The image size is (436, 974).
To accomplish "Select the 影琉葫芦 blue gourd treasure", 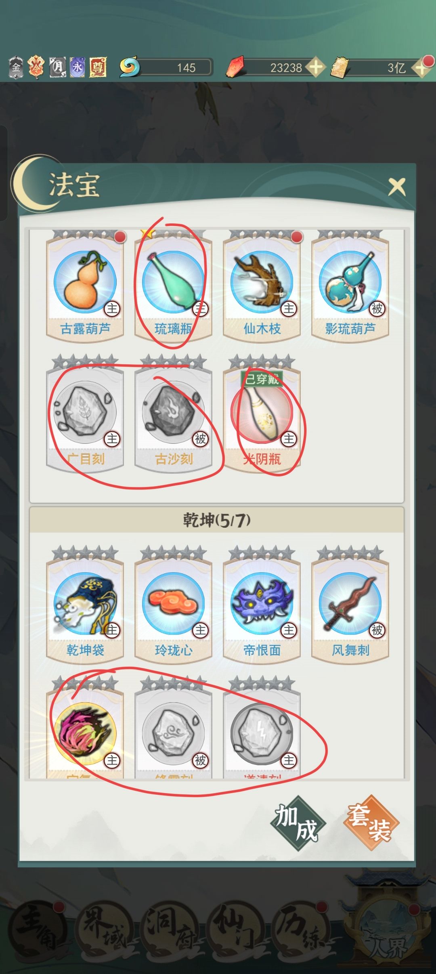I will [350, 287].
